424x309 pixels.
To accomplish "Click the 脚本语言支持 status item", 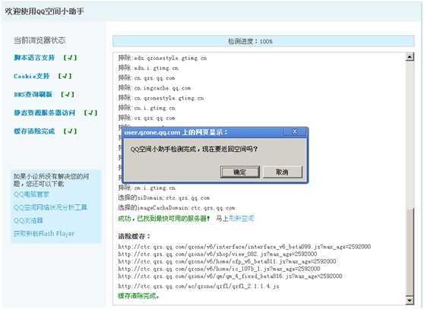I will [34, 58].
